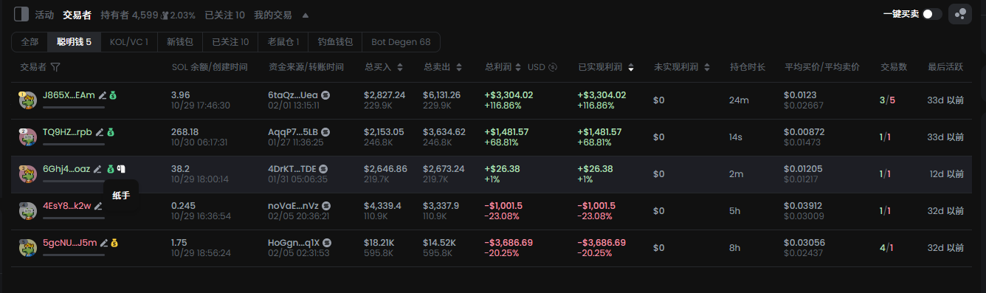986x293 pixels.
Task: Toggle the 一键买卖 switch
Action: (932, 14)
